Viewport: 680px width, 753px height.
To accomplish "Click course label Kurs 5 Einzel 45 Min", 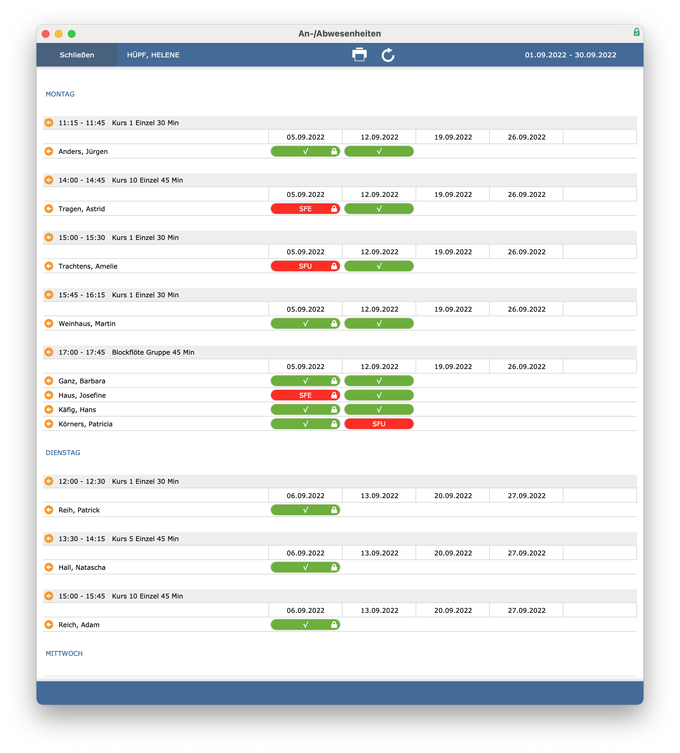I will (x=145, y=539).
